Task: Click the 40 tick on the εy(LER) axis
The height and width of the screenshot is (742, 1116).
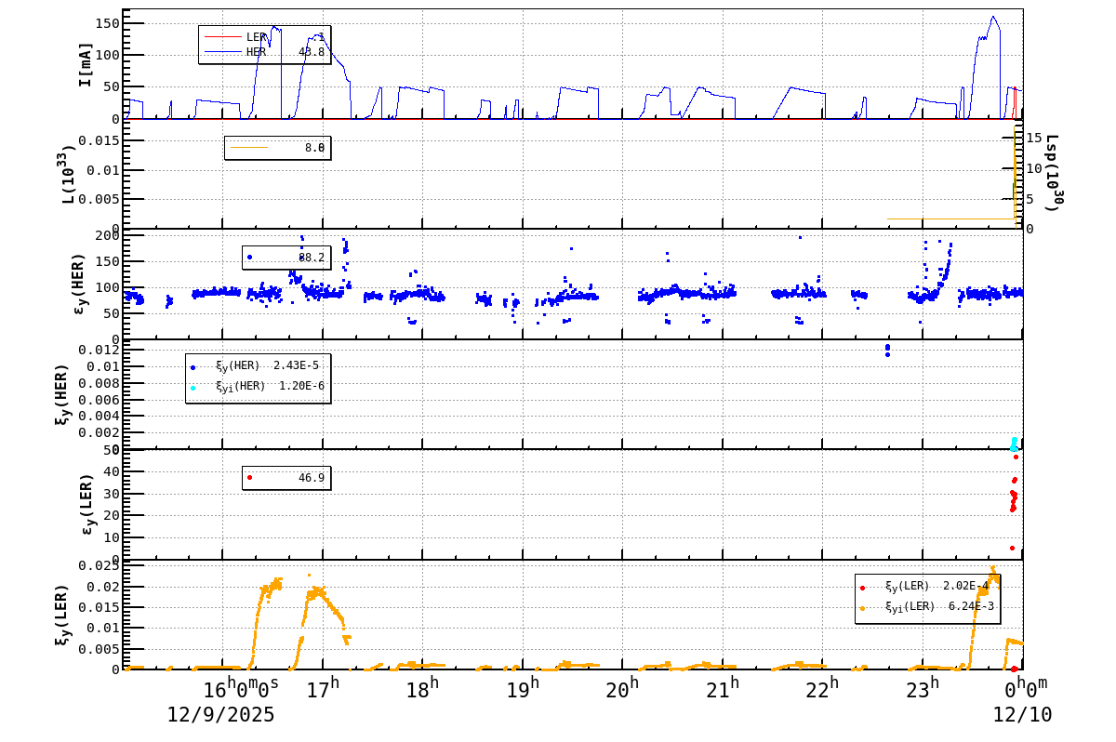Action: tap(113, 471)
